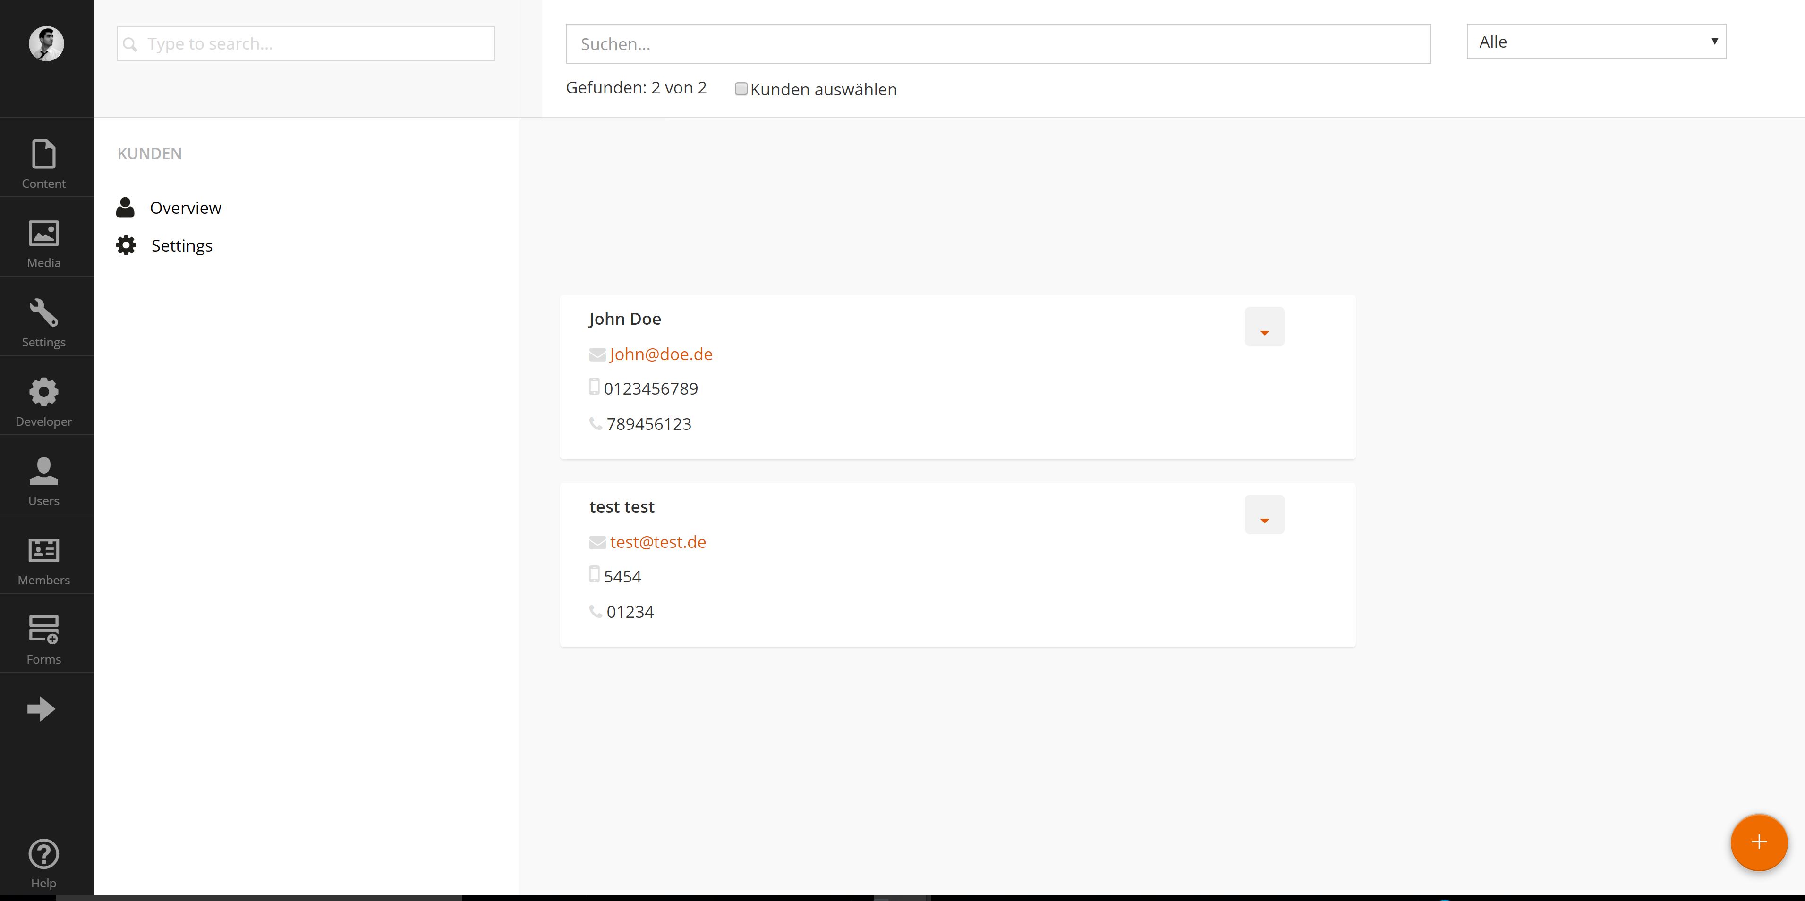Open the Forms section
This screenshot has width=1805, height=901.
pyautogui.click(x=43, y=639)
